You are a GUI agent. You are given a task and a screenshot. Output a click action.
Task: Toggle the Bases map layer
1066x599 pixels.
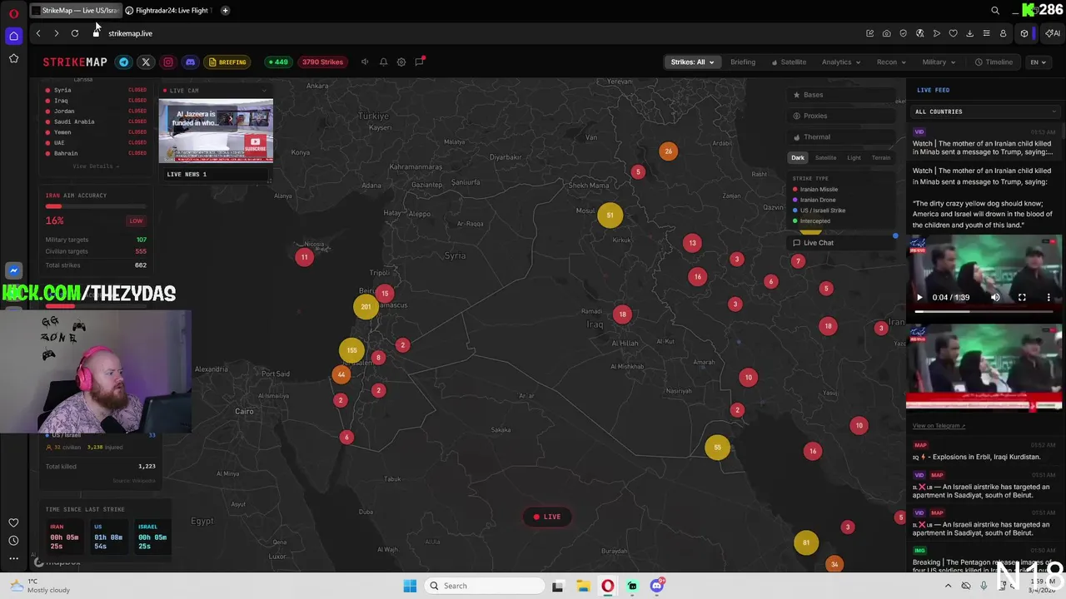841,95
